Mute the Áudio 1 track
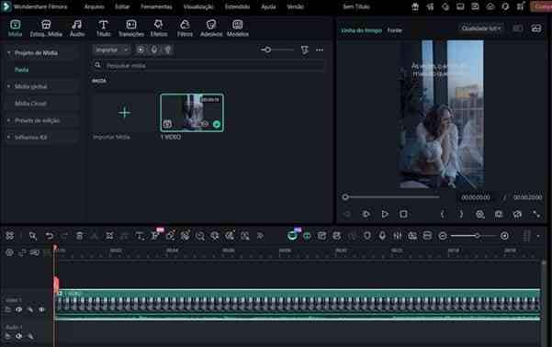The height and width of the screenshot is (347, 552). click(19, 336)
